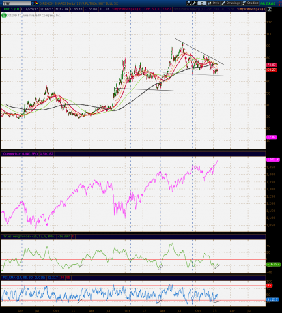Click the flask icon beside Studies

click(244, 3)
